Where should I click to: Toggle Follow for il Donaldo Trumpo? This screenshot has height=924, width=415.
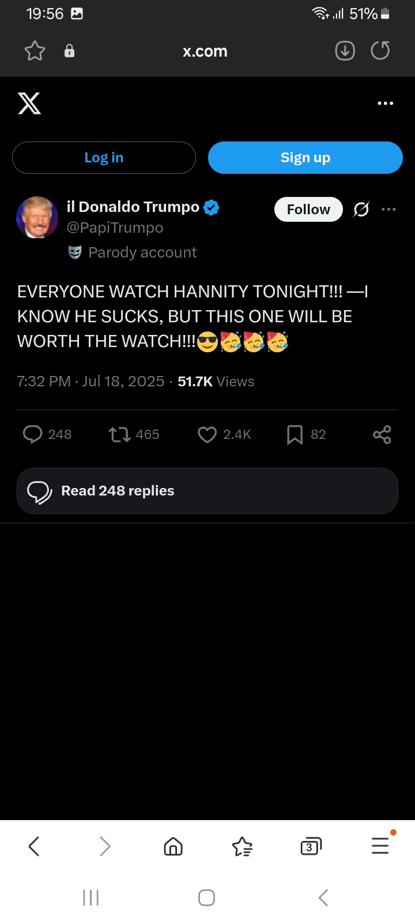click(308, 209)
